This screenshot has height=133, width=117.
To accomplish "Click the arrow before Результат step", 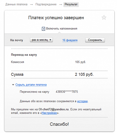I will click(x=61, y=5).
